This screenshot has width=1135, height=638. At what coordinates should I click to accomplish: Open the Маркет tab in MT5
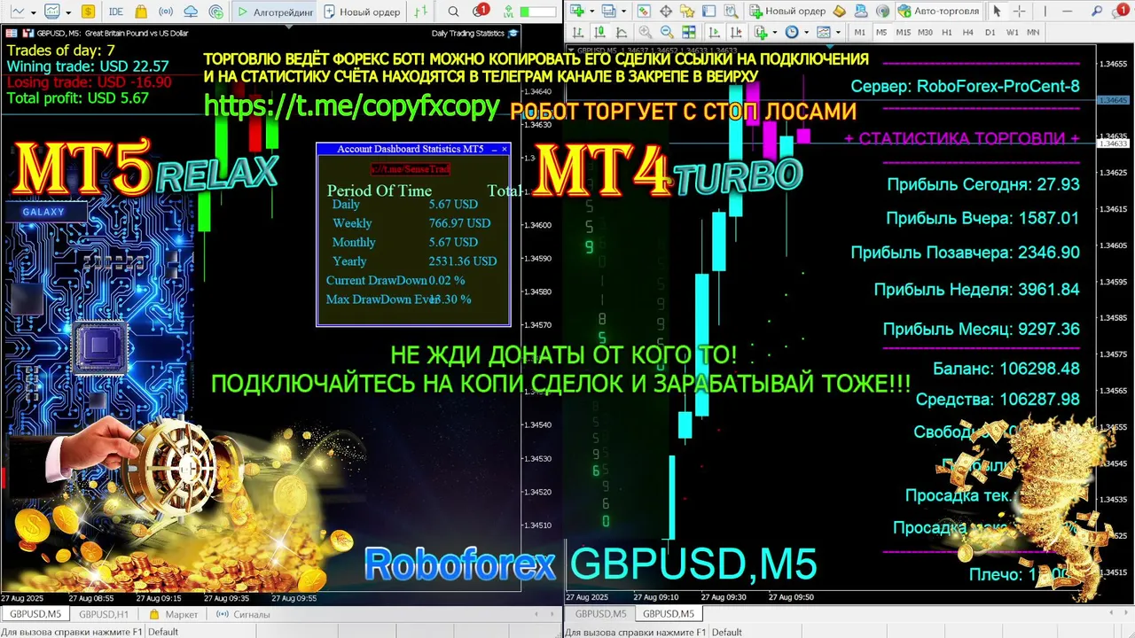point(174,614)
